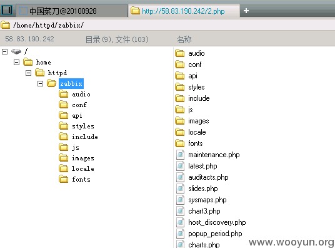Collapse the root / tree node

click(x=5, y=51)
